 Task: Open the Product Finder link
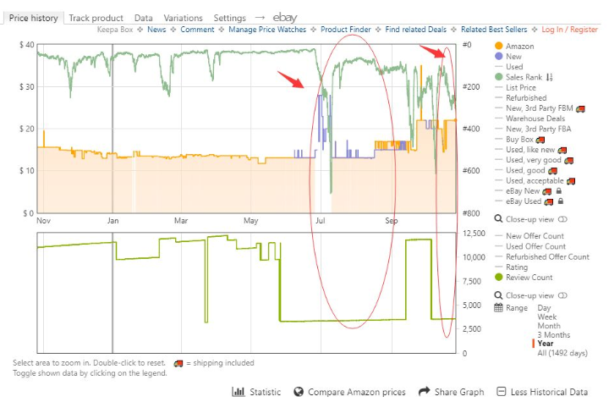[x=347, y=30]
